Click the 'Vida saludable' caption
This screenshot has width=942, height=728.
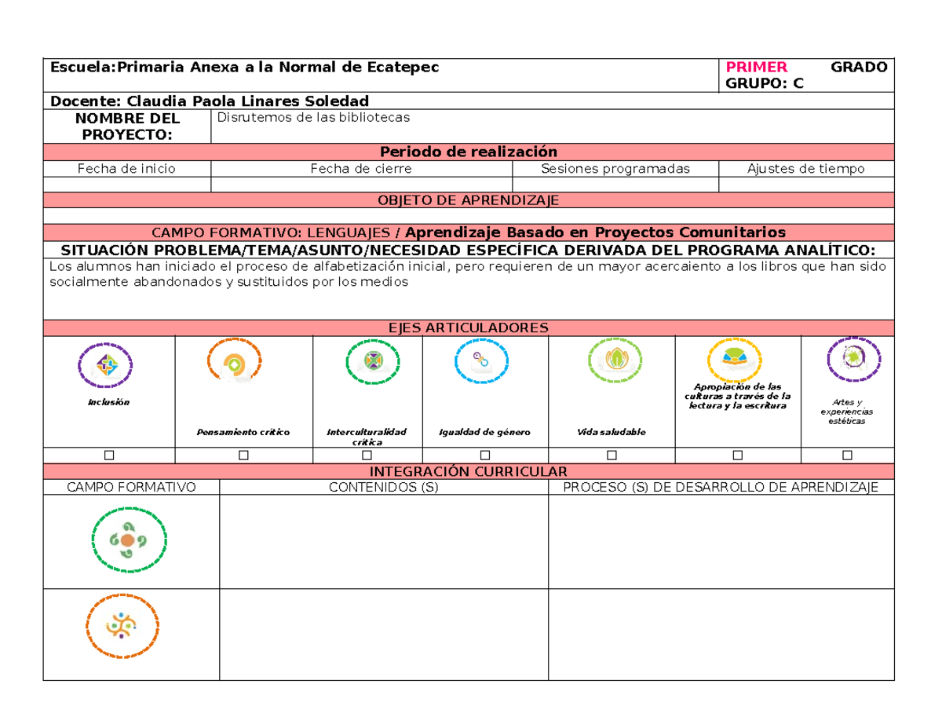(x=612, y=432)
